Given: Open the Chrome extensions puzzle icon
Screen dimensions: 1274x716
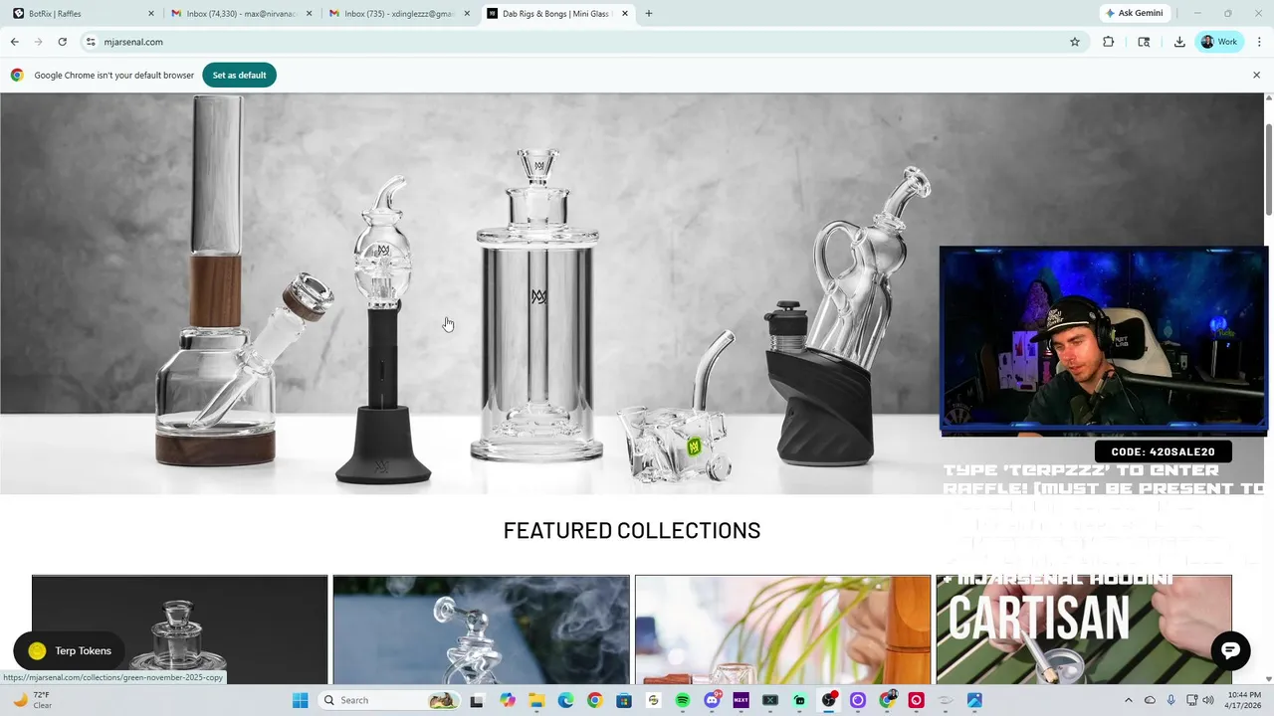Looking at the screenshot, I should (1108, 42).
